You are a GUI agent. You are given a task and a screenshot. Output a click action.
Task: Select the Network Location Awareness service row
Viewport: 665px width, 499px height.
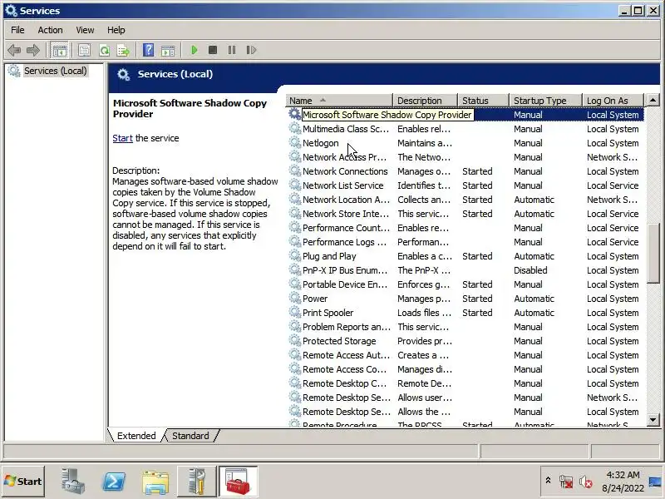(465, 200)
